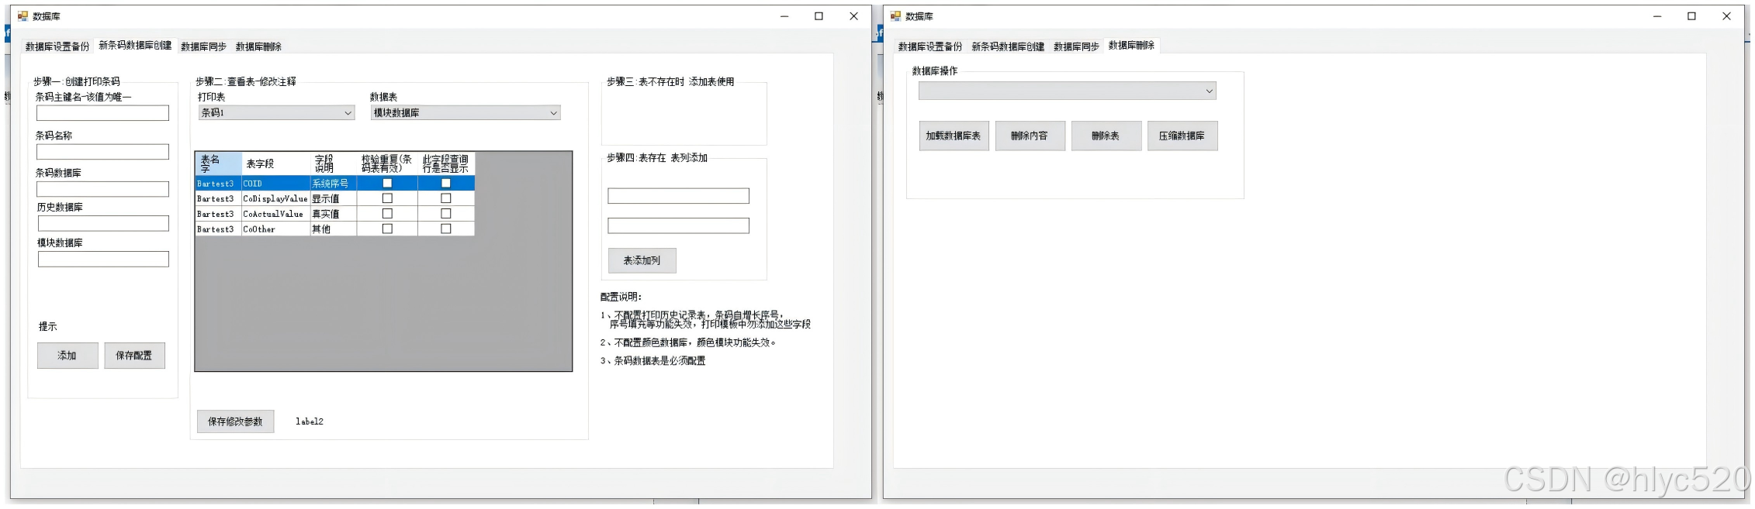This screenshot has height=509, width=1755.
Task: Select 数据库删除 tab in right window
Action: 1131,45
